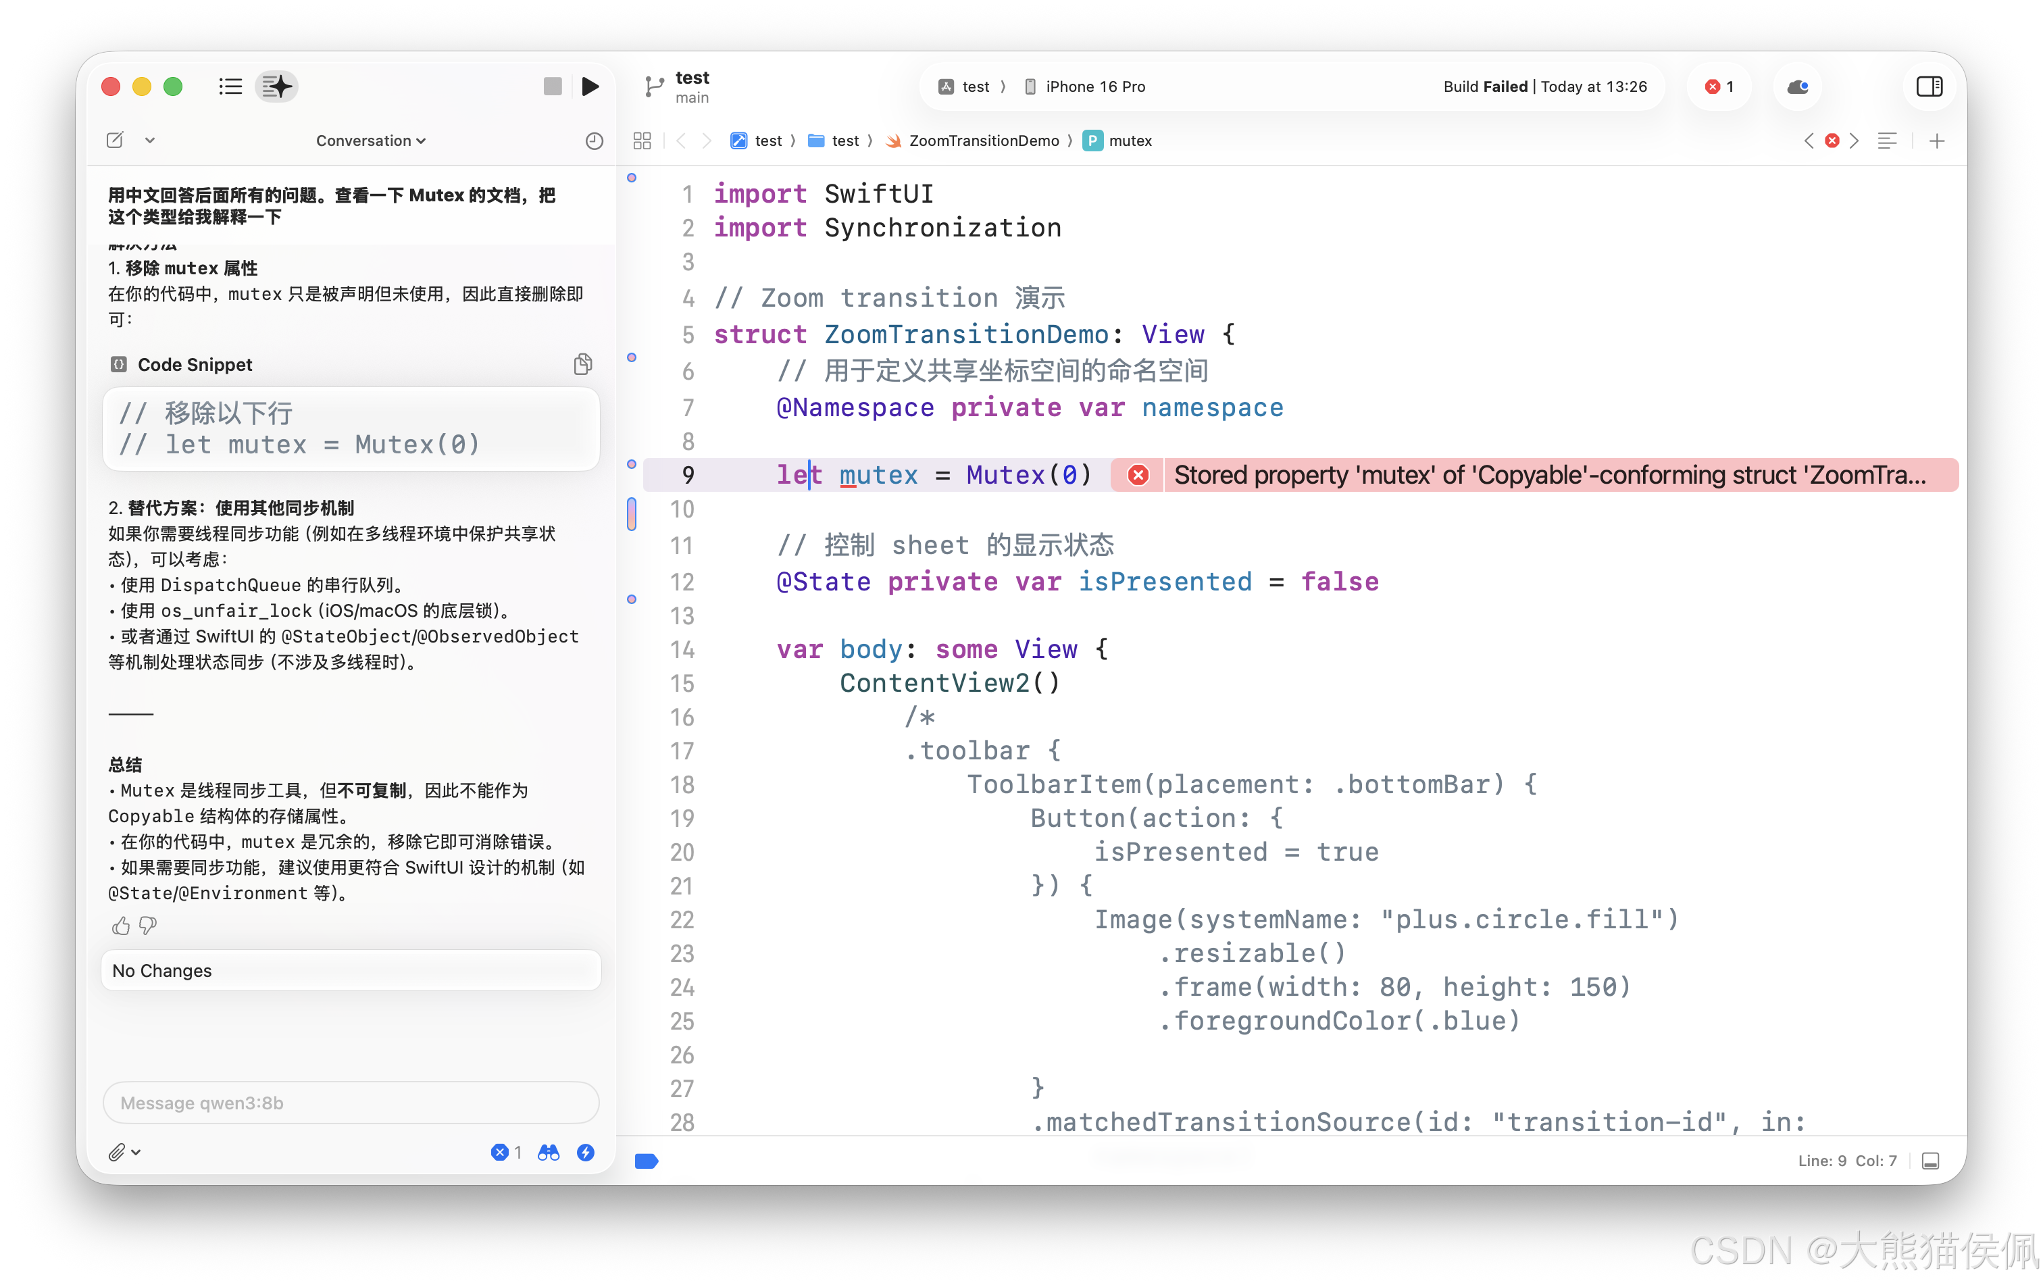Open the Conversation dropdown menu
This screenshot has width=2043, height=1285.
371,141
